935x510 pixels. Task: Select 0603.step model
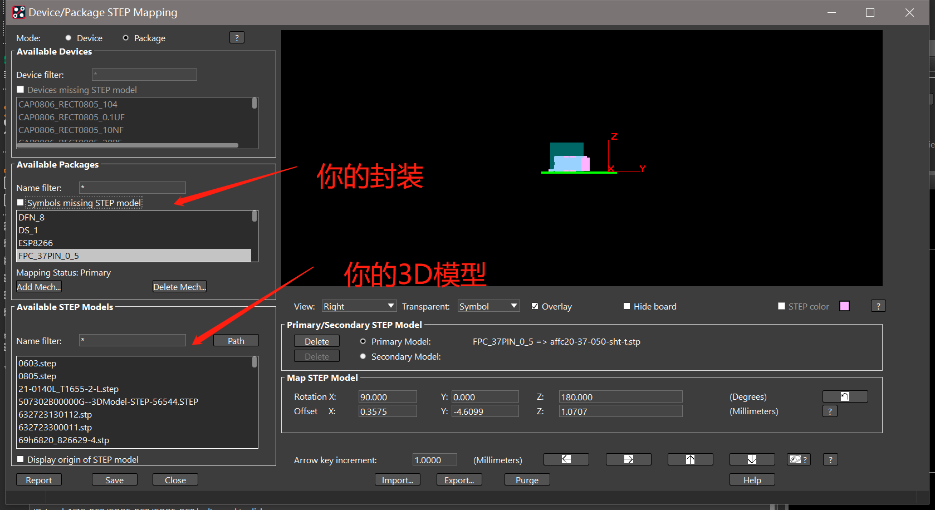point(134,363)
